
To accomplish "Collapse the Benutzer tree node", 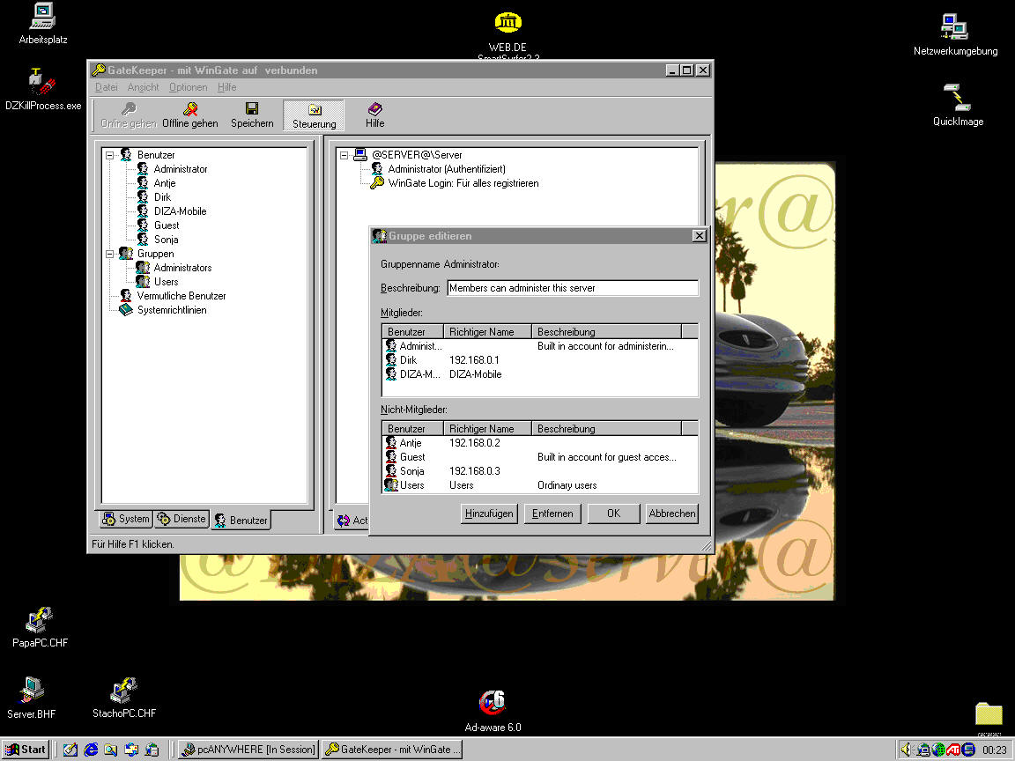I will (x=110, y=155).
